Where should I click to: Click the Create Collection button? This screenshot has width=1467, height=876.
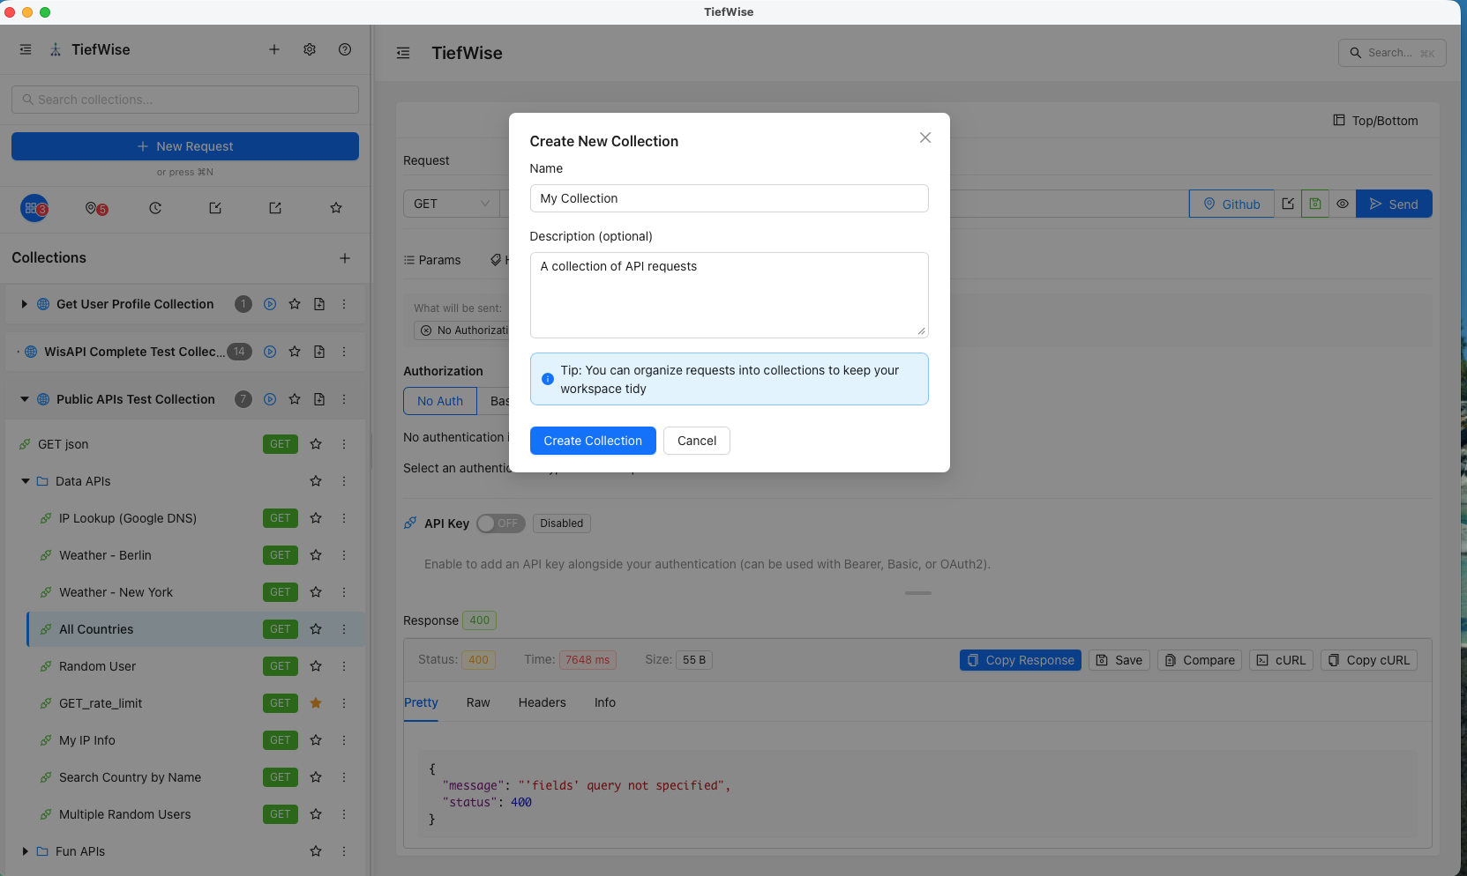pyautogui.click(x=593, y=441)
